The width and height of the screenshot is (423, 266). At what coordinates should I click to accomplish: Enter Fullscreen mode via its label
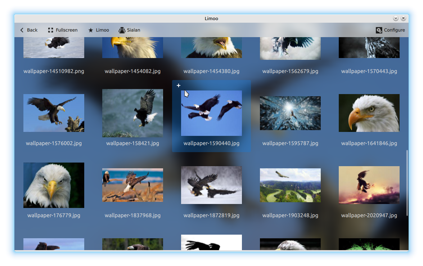pos(67,30)
